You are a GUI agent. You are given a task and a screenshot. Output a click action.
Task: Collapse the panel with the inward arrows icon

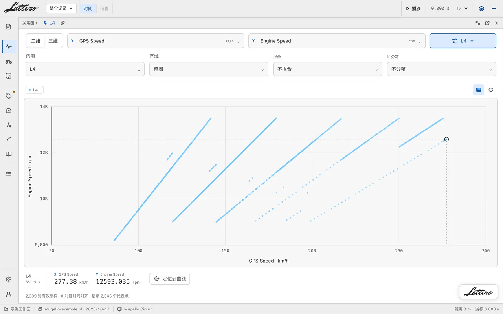pos(478,23)
